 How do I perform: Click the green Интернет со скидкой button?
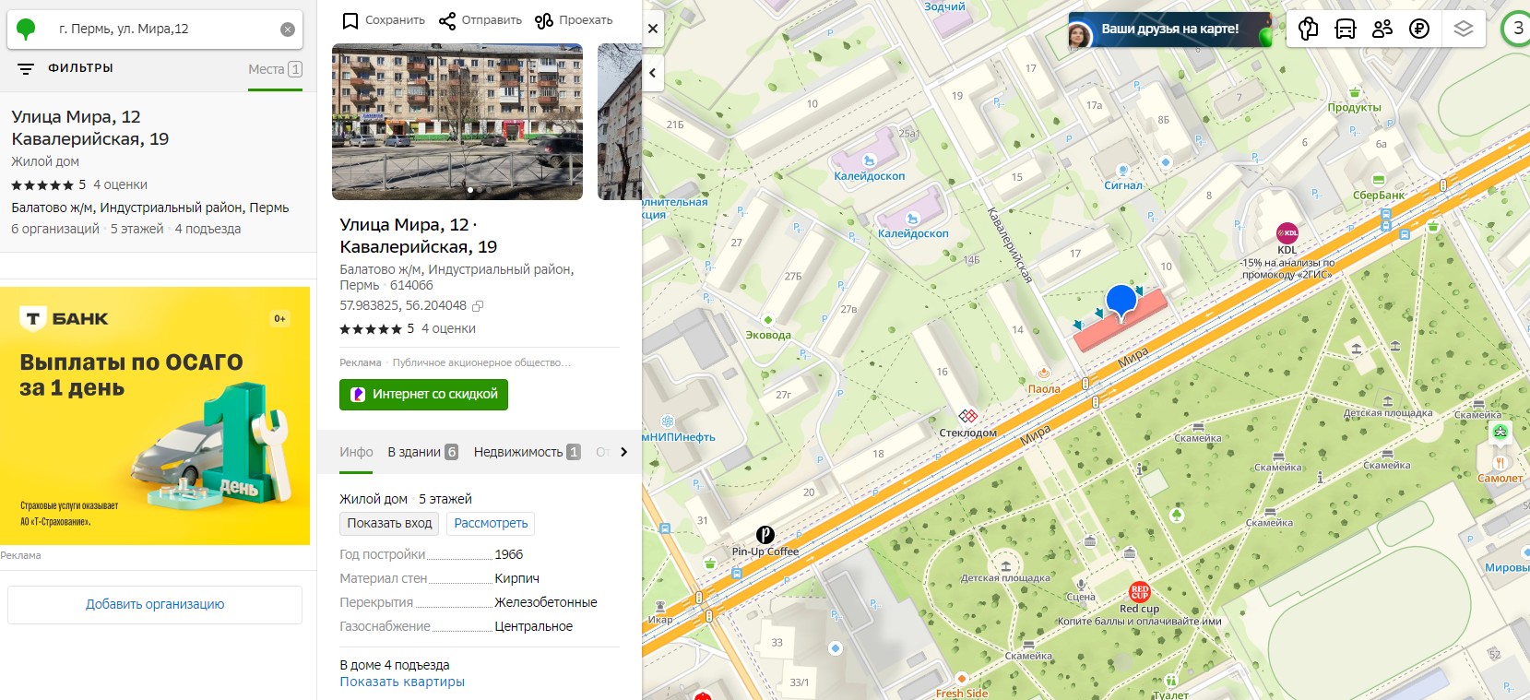tap(423, 394)
